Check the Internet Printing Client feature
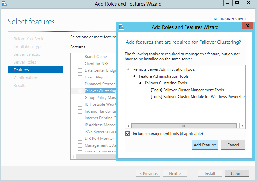This screenshot has width=257, height=181. [80, 118]
